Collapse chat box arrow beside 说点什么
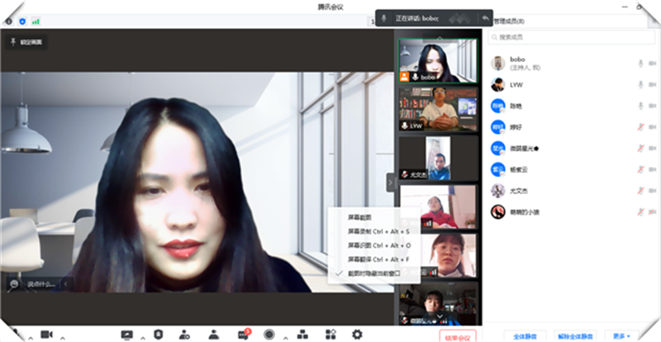 point(65,284)
